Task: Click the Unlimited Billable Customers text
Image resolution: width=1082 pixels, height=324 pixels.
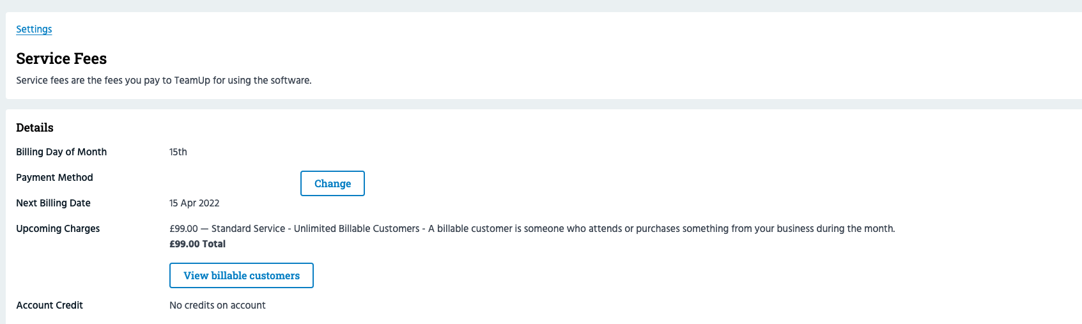Action: (357, 229)
